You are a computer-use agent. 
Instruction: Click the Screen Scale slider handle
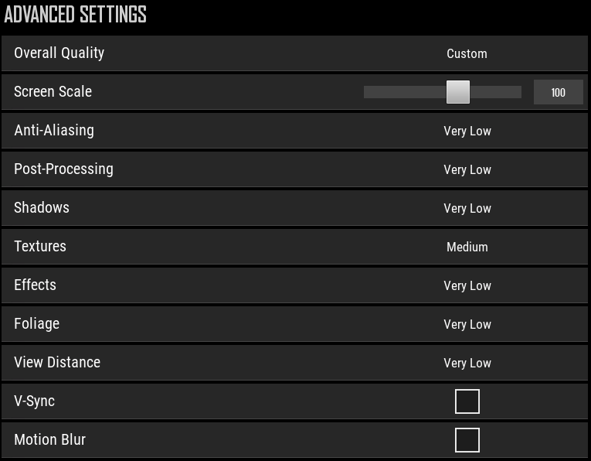[458, 92]
